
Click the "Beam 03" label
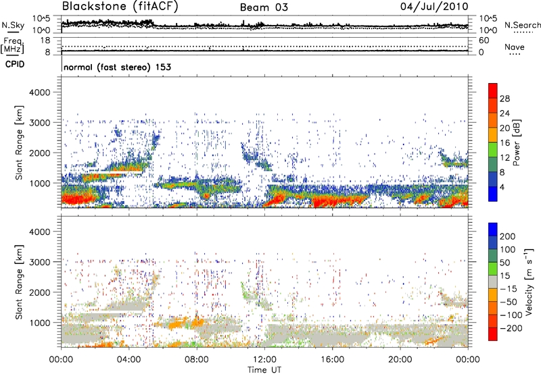[264, 7]
